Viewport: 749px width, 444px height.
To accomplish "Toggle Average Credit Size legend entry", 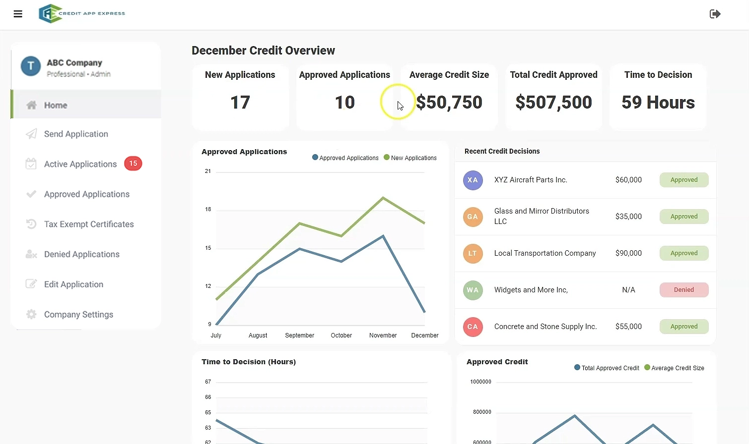I will 674,368.
